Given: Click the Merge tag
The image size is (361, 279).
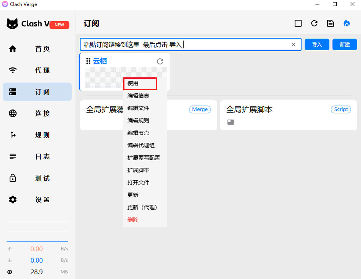Looking at the screenshot, I should point(200,109).
